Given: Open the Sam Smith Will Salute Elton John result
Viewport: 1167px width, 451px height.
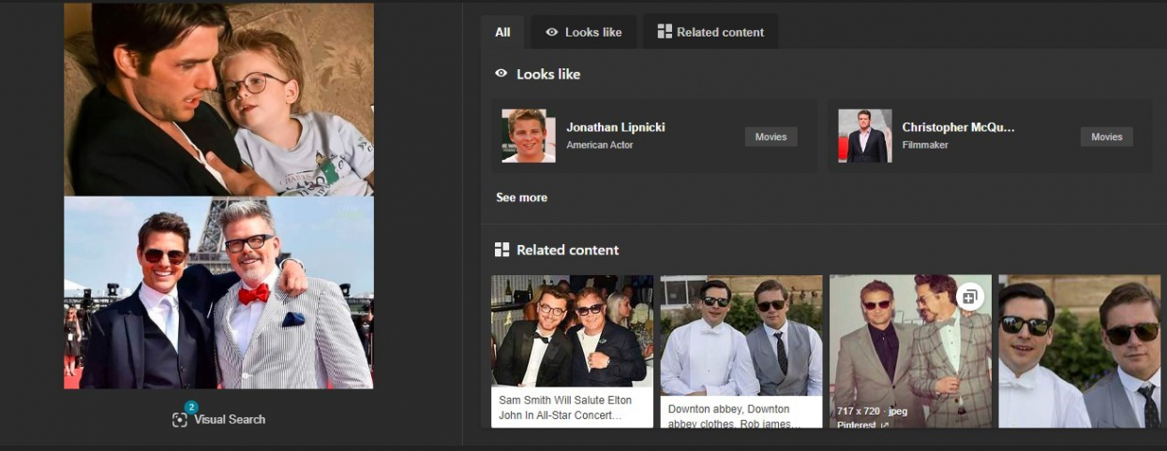Looking at the screenshot, I should [572, 407].
